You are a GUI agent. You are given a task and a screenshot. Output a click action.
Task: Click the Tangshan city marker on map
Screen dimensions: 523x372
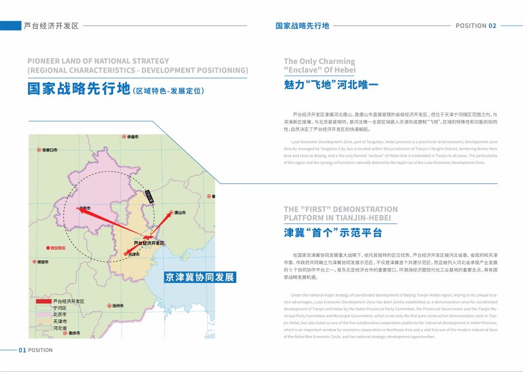(171, 212)
